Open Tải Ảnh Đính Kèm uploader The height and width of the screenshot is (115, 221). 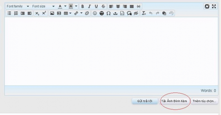174,101
